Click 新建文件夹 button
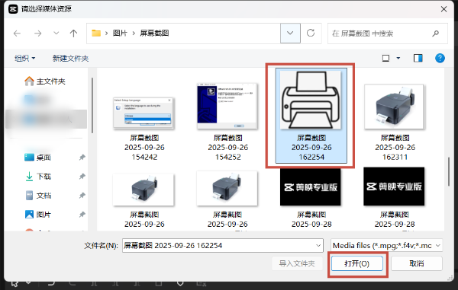The height and width of the screenshot is (290, 458). pyautogui.click(x=70, y=59)
